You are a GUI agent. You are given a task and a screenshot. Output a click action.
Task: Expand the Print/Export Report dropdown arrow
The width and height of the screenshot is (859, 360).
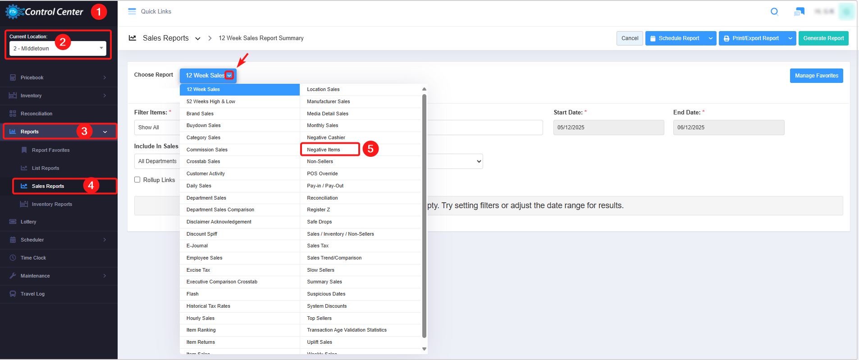[x=790, y=38]
